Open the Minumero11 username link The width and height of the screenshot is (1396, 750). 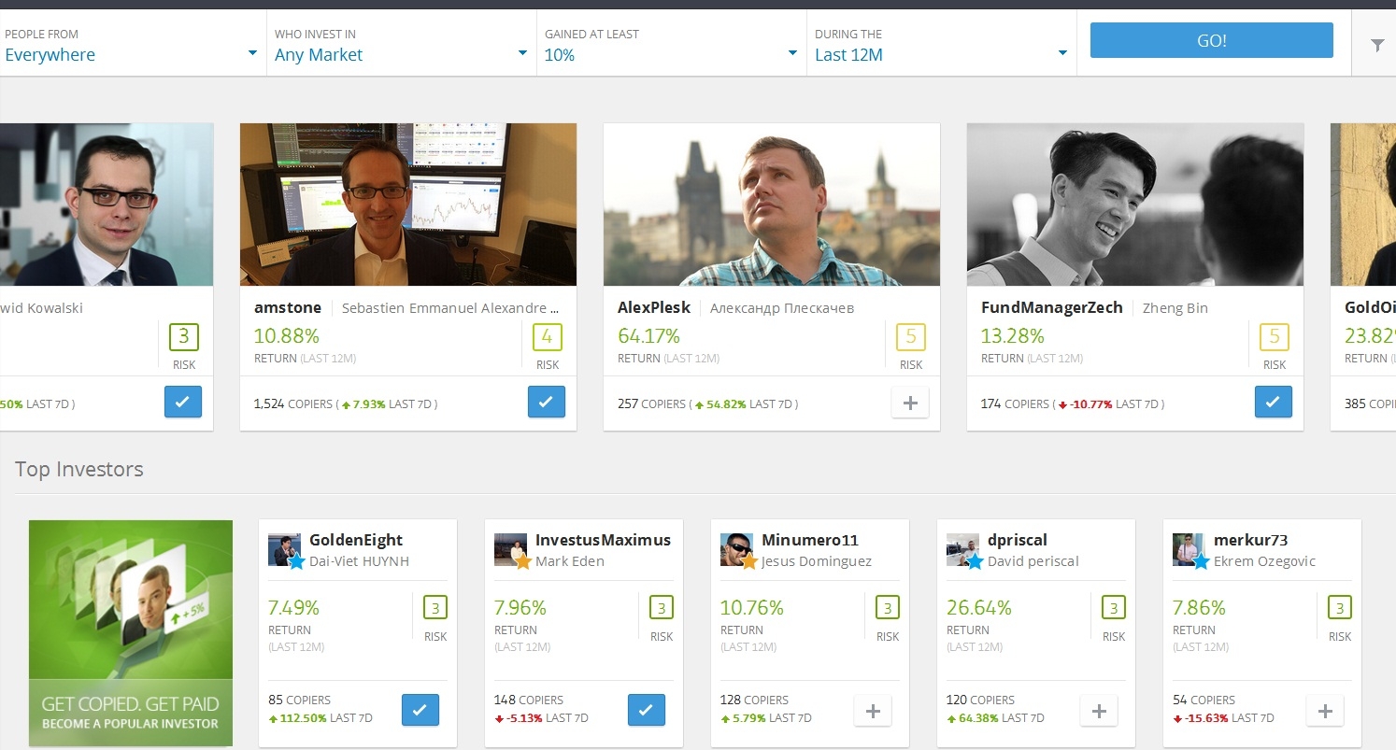click(x=810, y=540)
